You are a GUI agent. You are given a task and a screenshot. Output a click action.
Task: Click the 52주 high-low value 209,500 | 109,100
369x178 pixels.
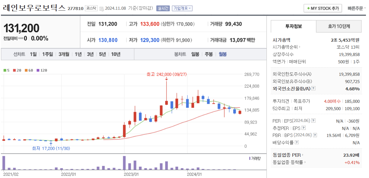pyautogui.click(x=343, y=109)
